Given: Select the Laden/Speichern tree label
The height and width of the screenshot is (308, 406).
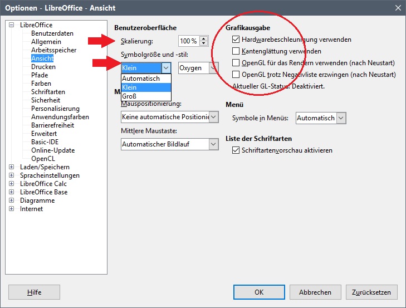Looking at the screenshot, I should click(x=45, y=167).
